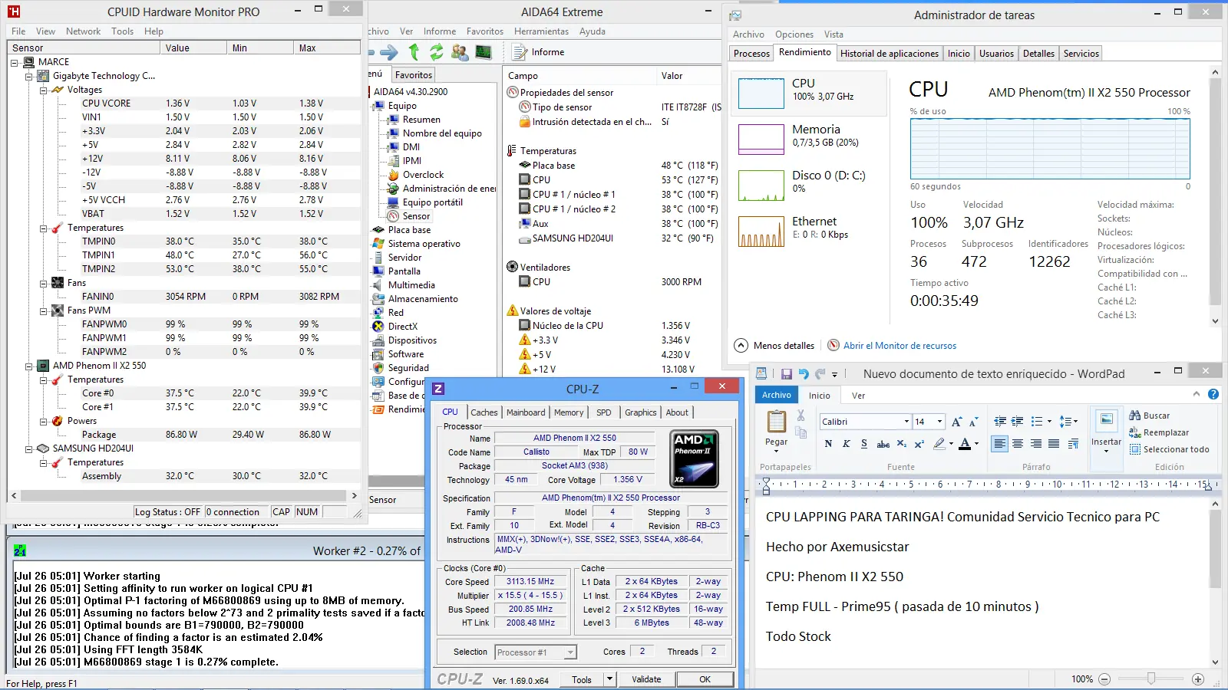Click the scissors Cut icon in WordPad
The image size is (1228, 690).
[801, 416]
